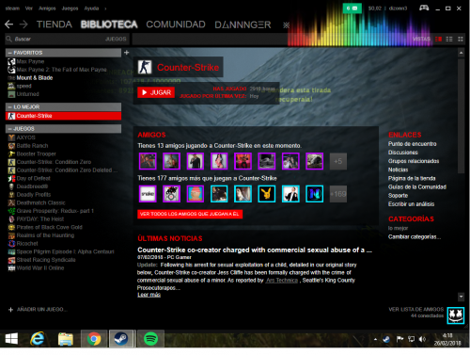This screenshot has height=355, width=470.
Task: Open the Leer más link
Action: pos(149,295)
